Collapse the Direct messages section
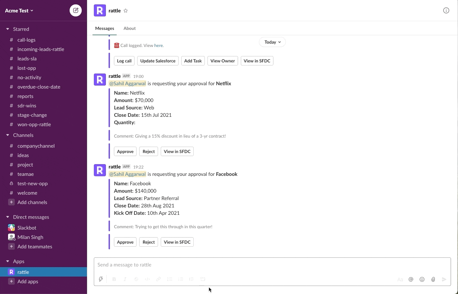This screenshot has height=294, width=458. coord(7,217)
